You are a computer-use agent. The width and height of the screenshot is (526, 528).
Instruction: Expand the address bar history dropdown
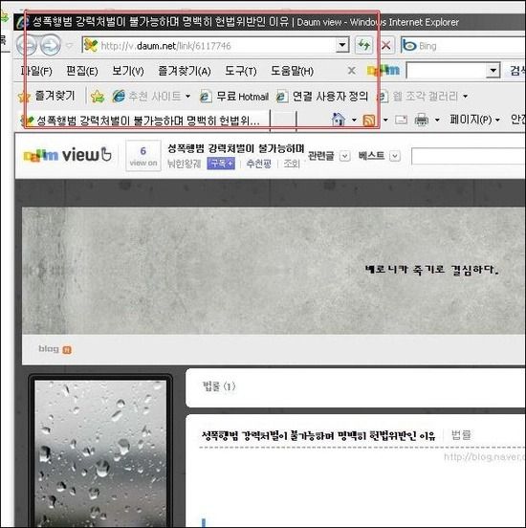click(x=342, y=45)
